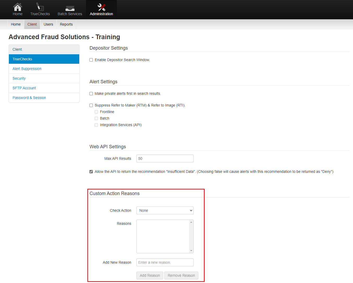
Task: Click the Reasons list scroll up arrow
Action: click(x=191, y=222)
